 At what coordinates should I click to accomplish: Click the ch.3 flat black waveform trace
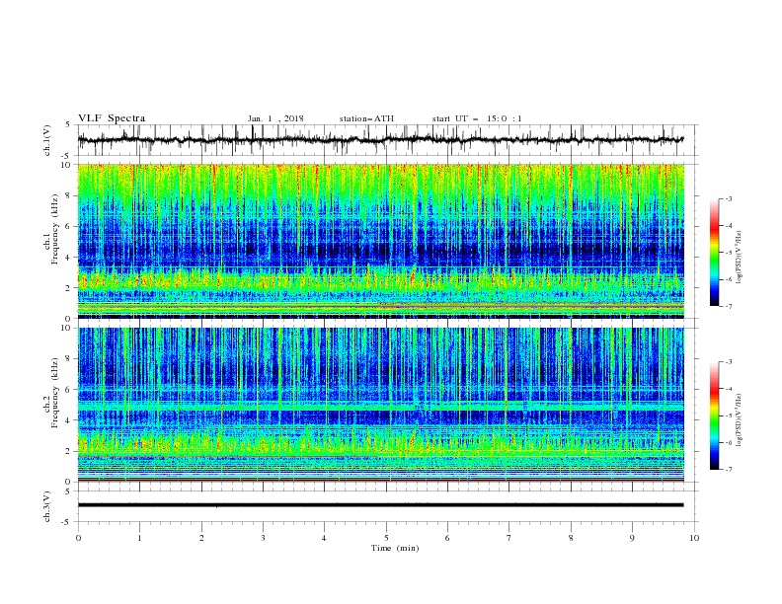coord(380,505)
